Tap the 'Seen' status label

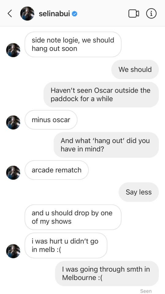(x=146, y=291)
